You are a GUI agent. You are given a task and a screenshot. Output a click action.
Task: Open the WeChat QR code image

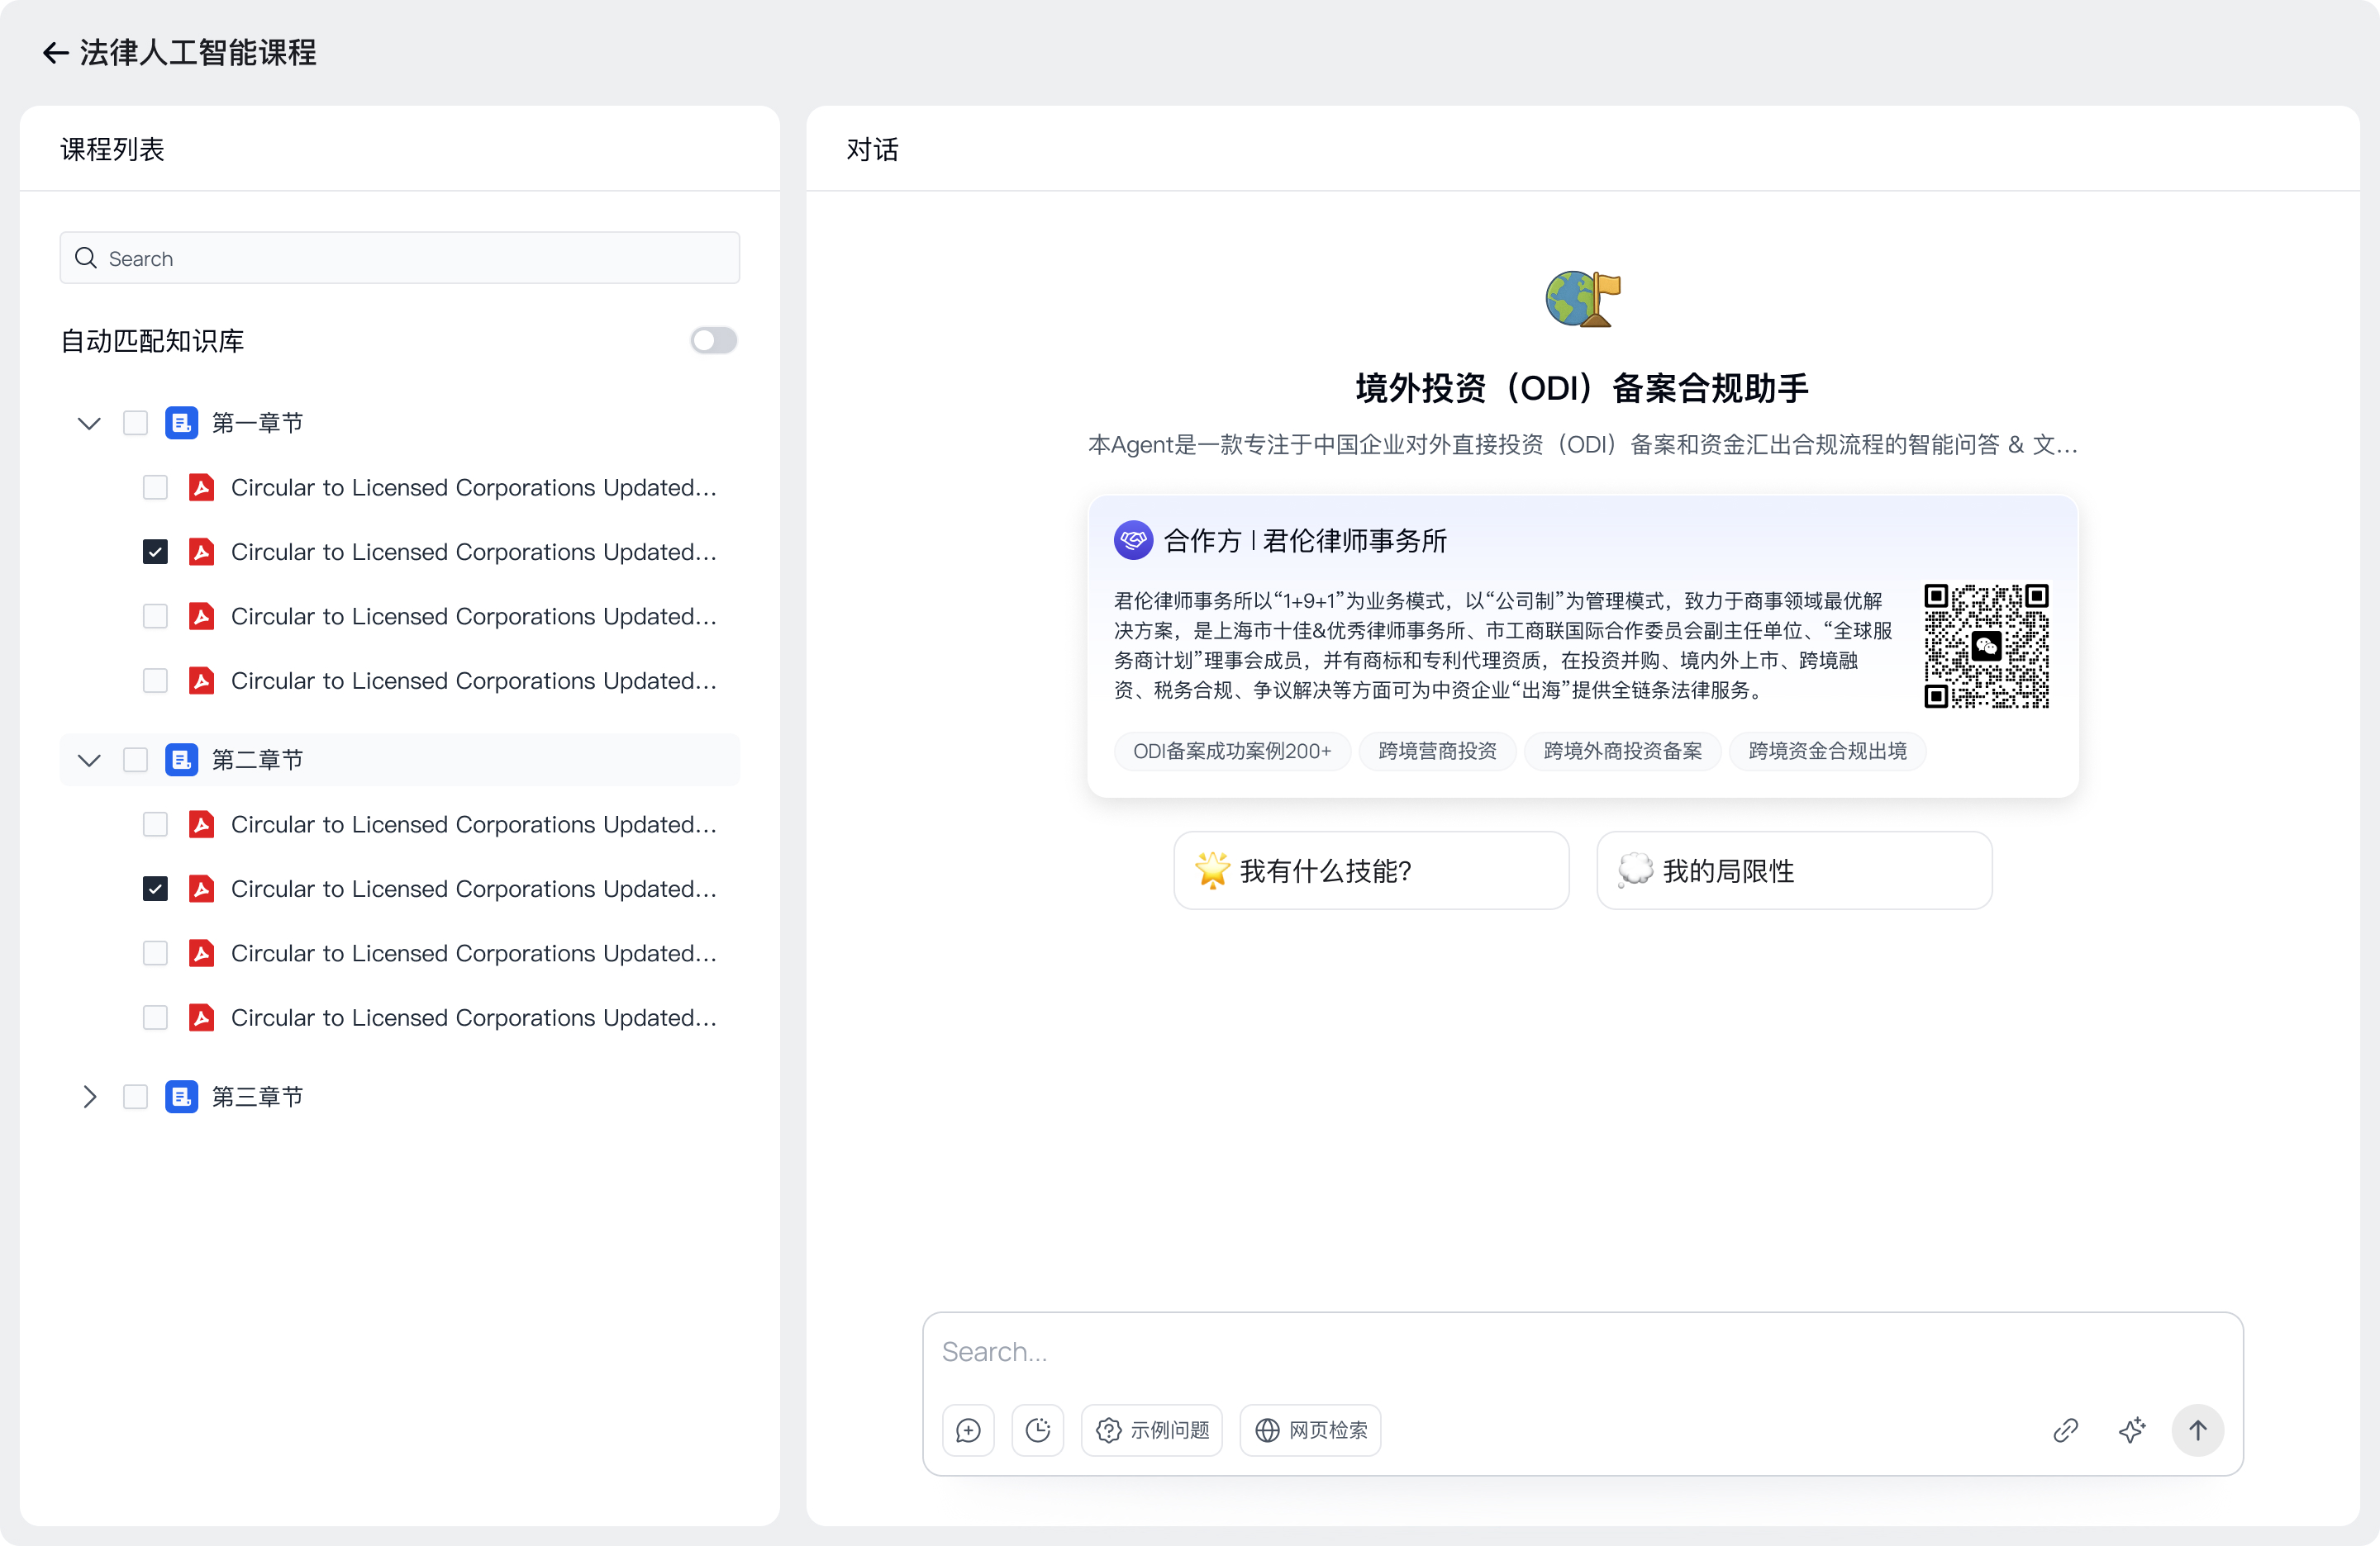(x=1986, y=646)
